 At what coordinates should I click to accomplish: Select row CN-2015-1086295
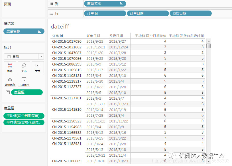pos(67,64)
